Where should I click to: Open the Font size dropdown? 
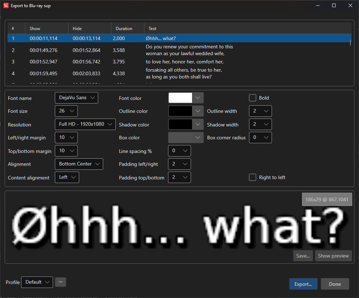click(x=66, y=111)
